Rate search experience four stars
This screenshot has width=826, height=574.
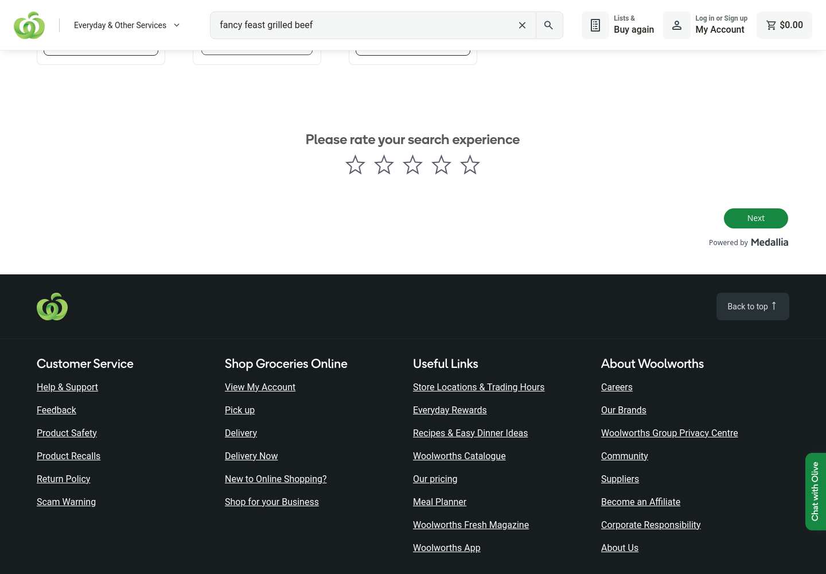pyautogui.click(x=442, y=165)
